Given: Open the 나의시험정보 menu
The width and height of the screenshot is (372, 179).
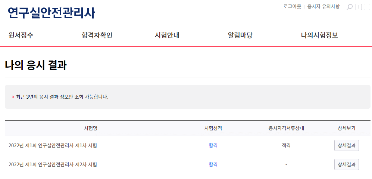Looking at the screenshot, I should [319, 35].
